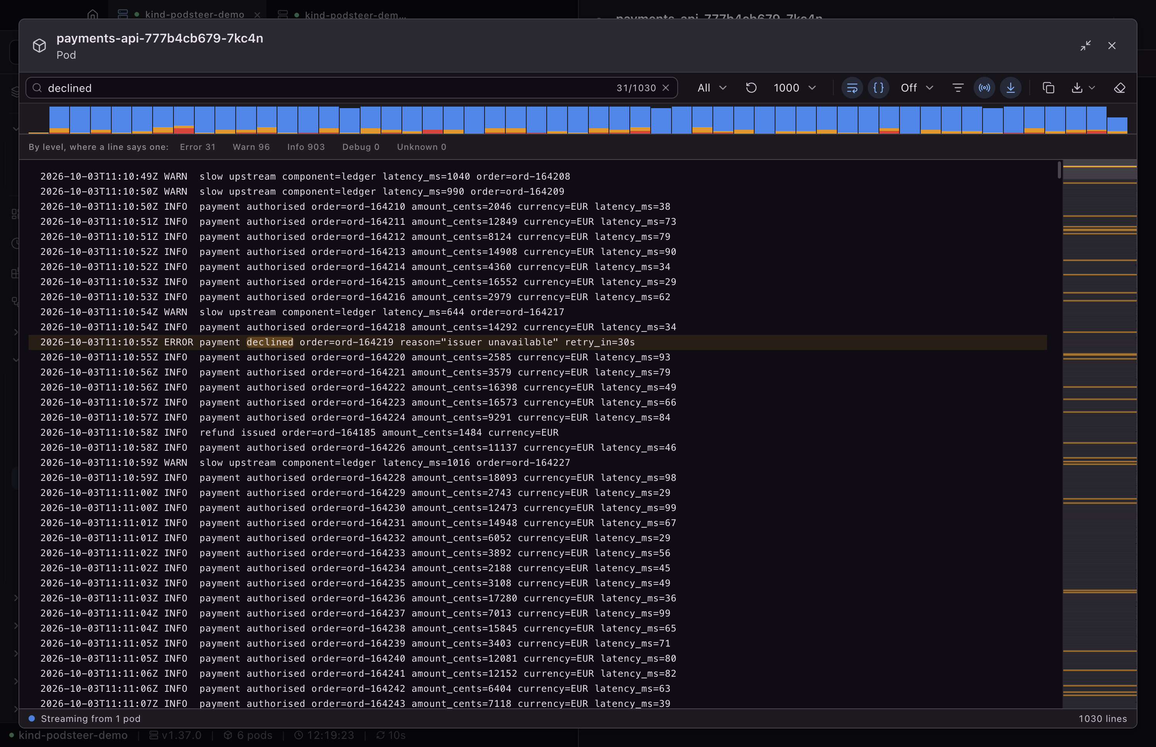Click 'Streaming from 1 pod' status
This screenshot has width=1156, height=747.
(x=91, y=718)
